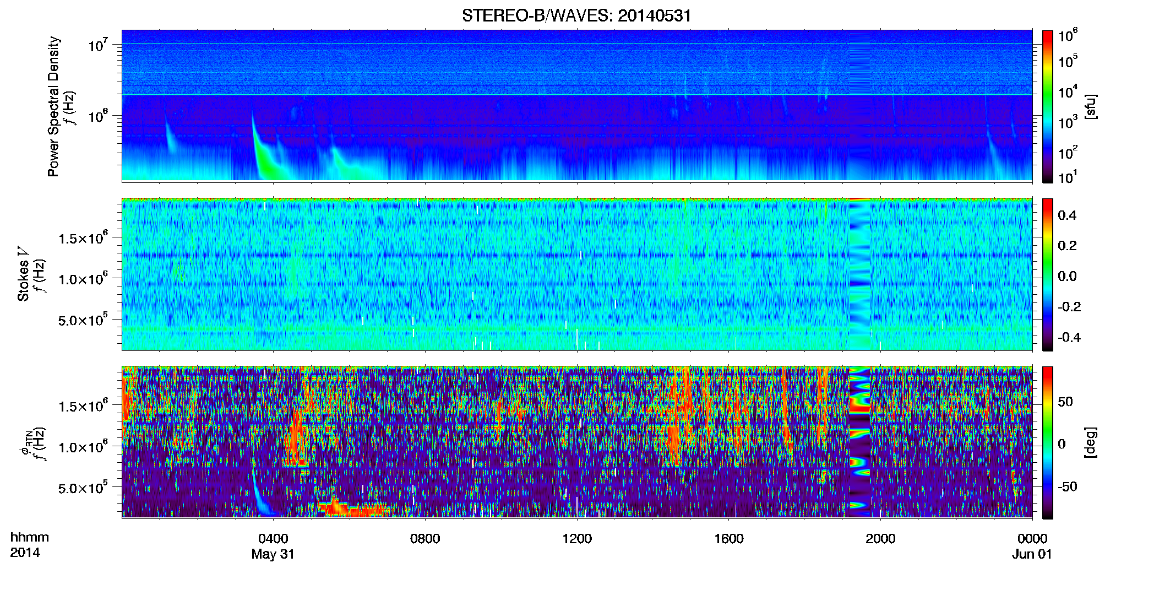Click the [sfu] colorbar unit label

pos(1091,106)
